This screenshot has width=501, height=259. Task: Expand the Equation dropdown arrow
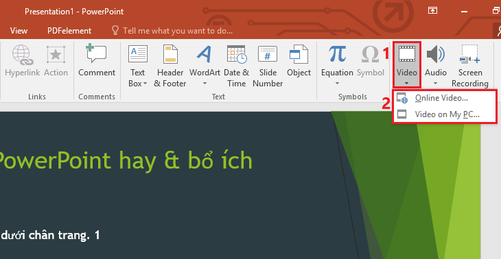tap(337, 84)
